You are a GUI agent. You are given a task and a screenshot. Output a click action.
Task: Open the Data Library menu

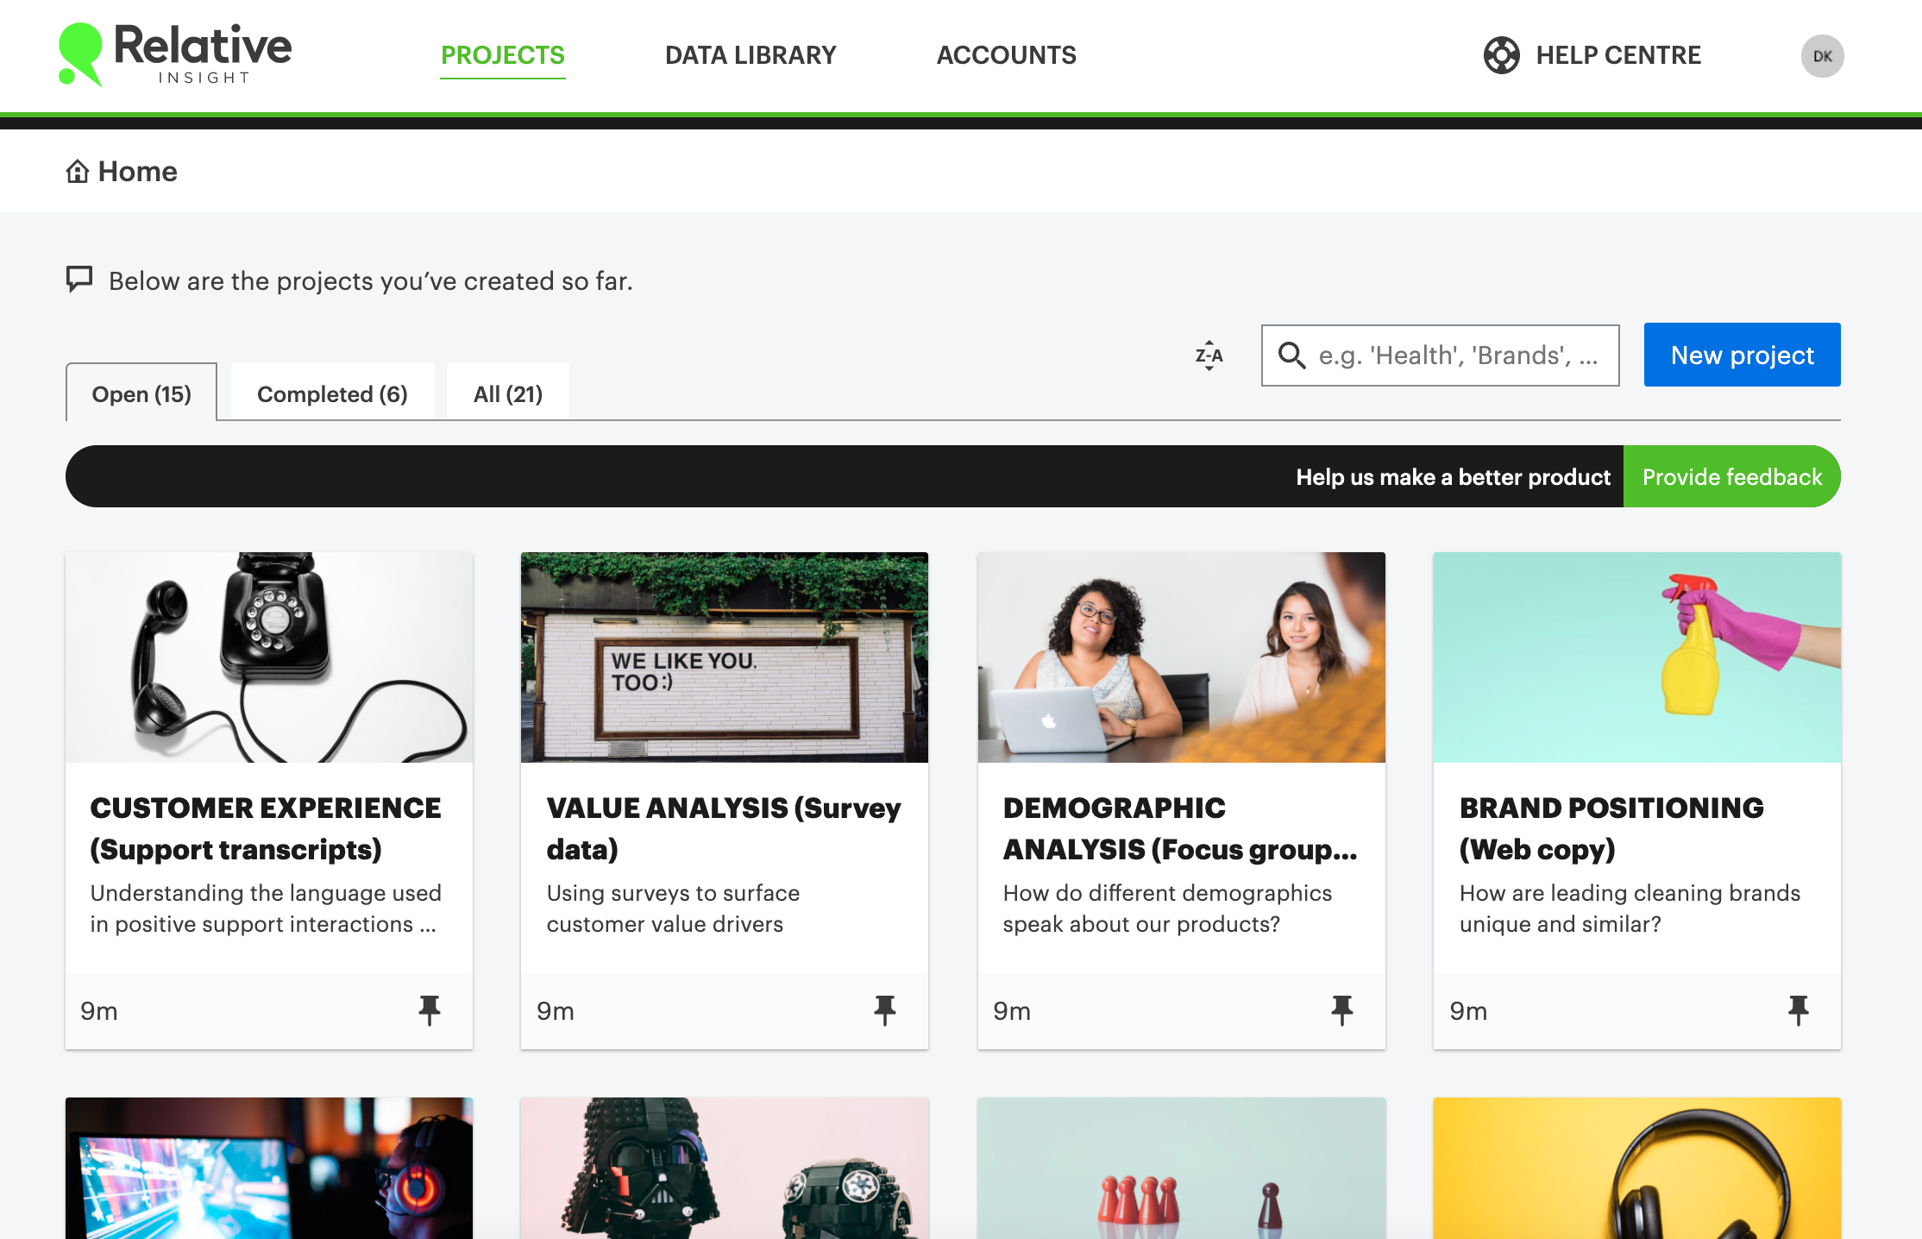click(751, 55)
